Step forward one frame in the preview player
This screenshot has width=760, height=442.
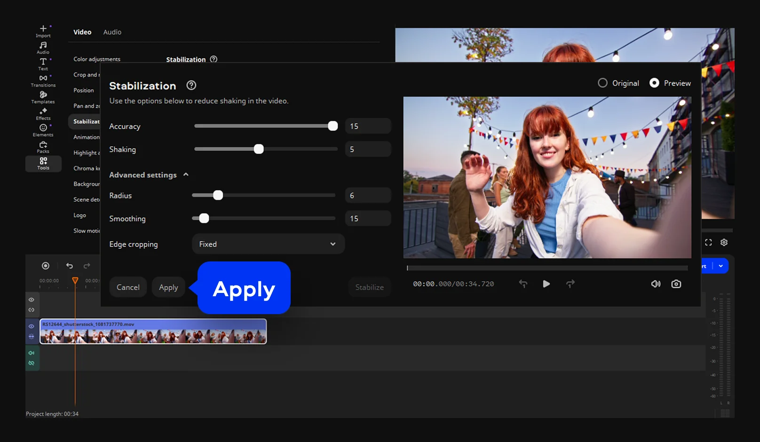click(x=570, y=284)
